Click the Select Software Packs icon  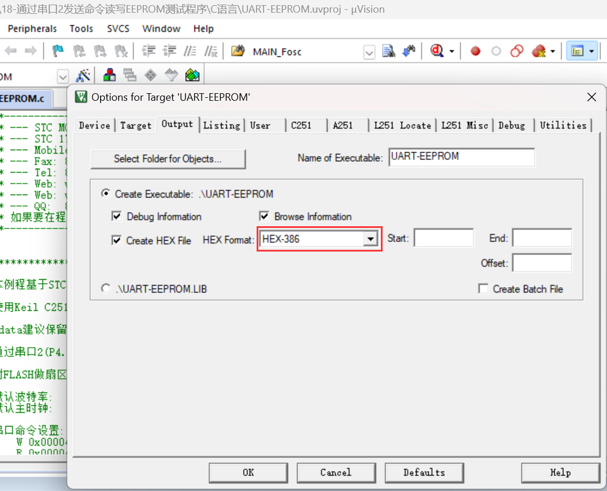171,75
